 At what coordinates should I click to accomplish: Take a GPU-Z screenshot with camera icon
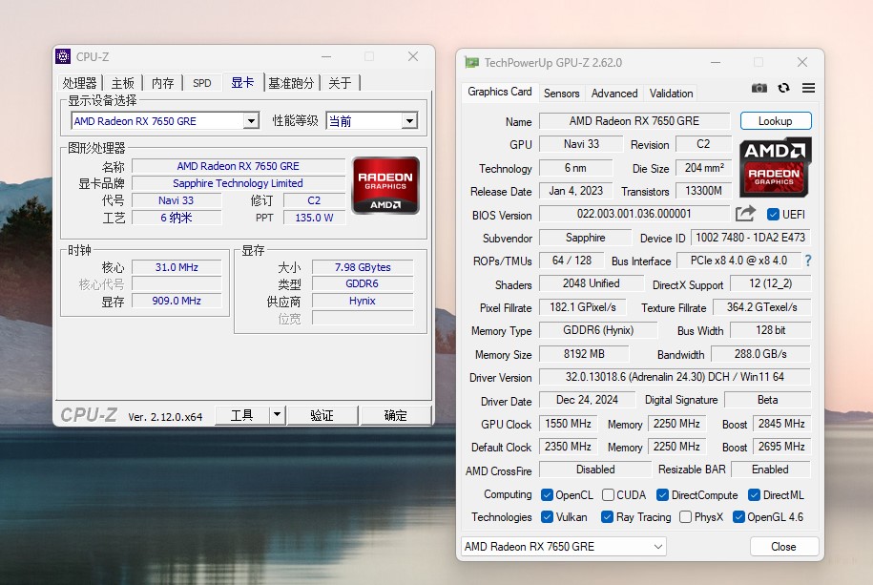click(x=759, y=88)
